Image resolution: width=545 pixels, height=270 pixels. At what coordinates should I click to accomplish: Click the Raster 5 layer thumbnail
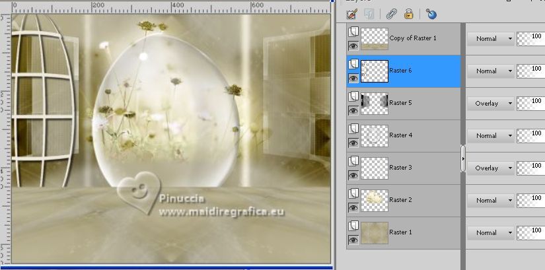tap(375, 104)
